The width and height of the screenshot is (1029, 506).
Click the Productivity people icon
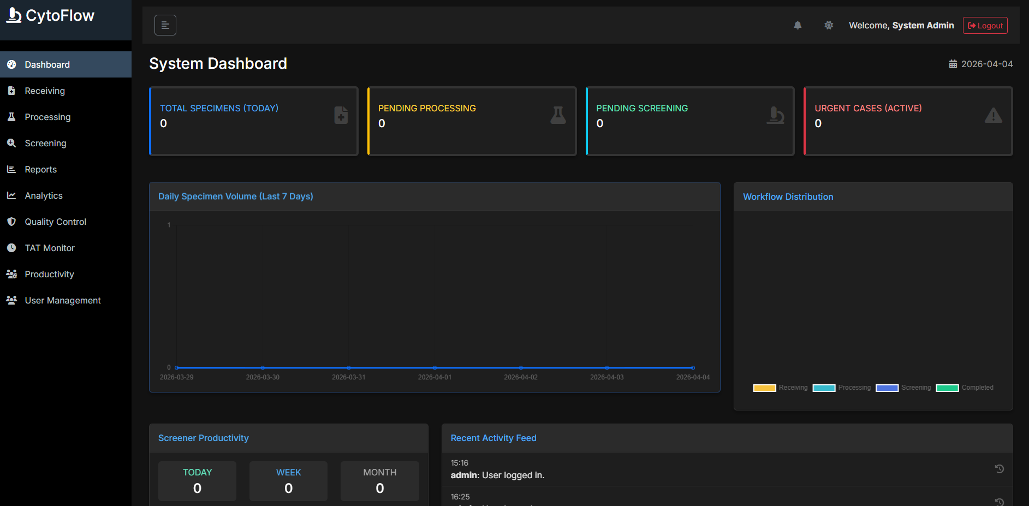click(11, 274)
